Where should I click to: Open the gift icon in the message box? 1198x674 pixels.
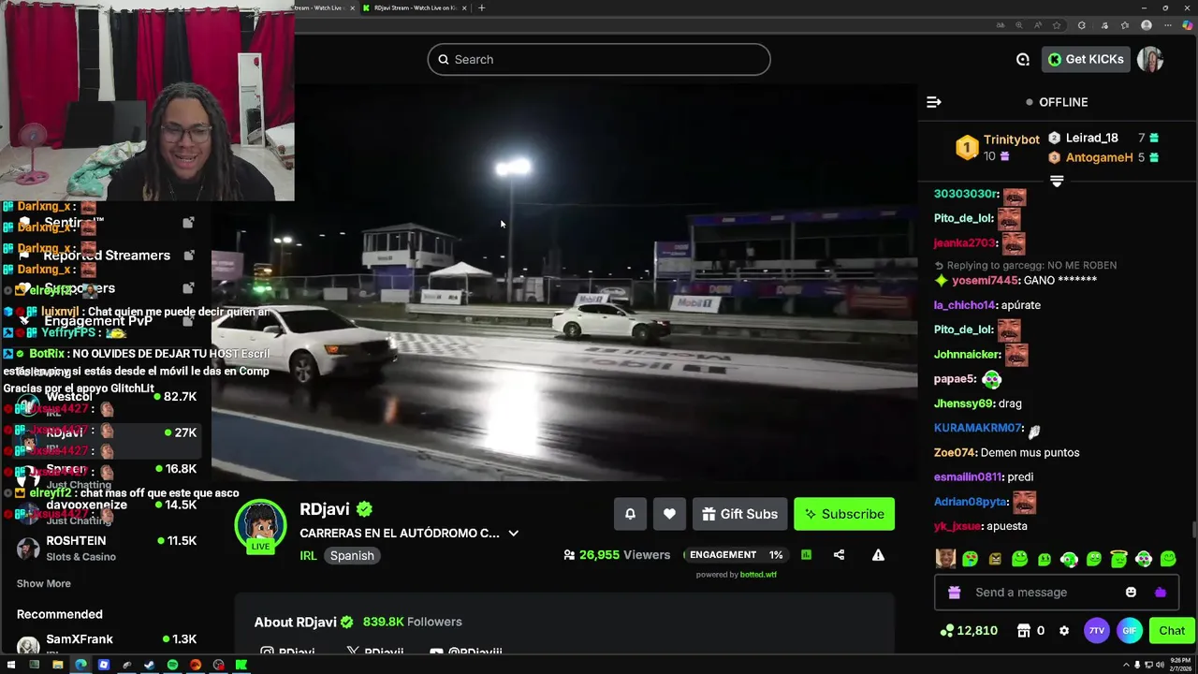pyautogui.click(x=954, y=593)
